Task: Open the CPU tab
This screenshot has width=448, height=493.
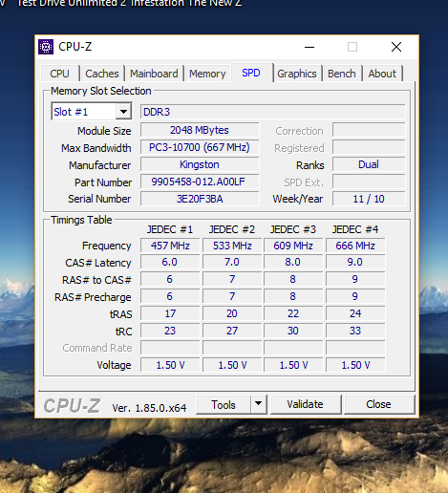Action: point(59,74)
